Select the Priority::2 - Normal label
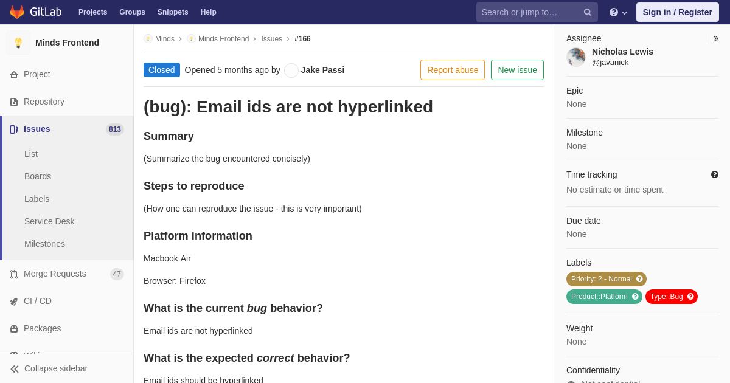Viewport: 730px width, 383px height. tap(602, 279)
